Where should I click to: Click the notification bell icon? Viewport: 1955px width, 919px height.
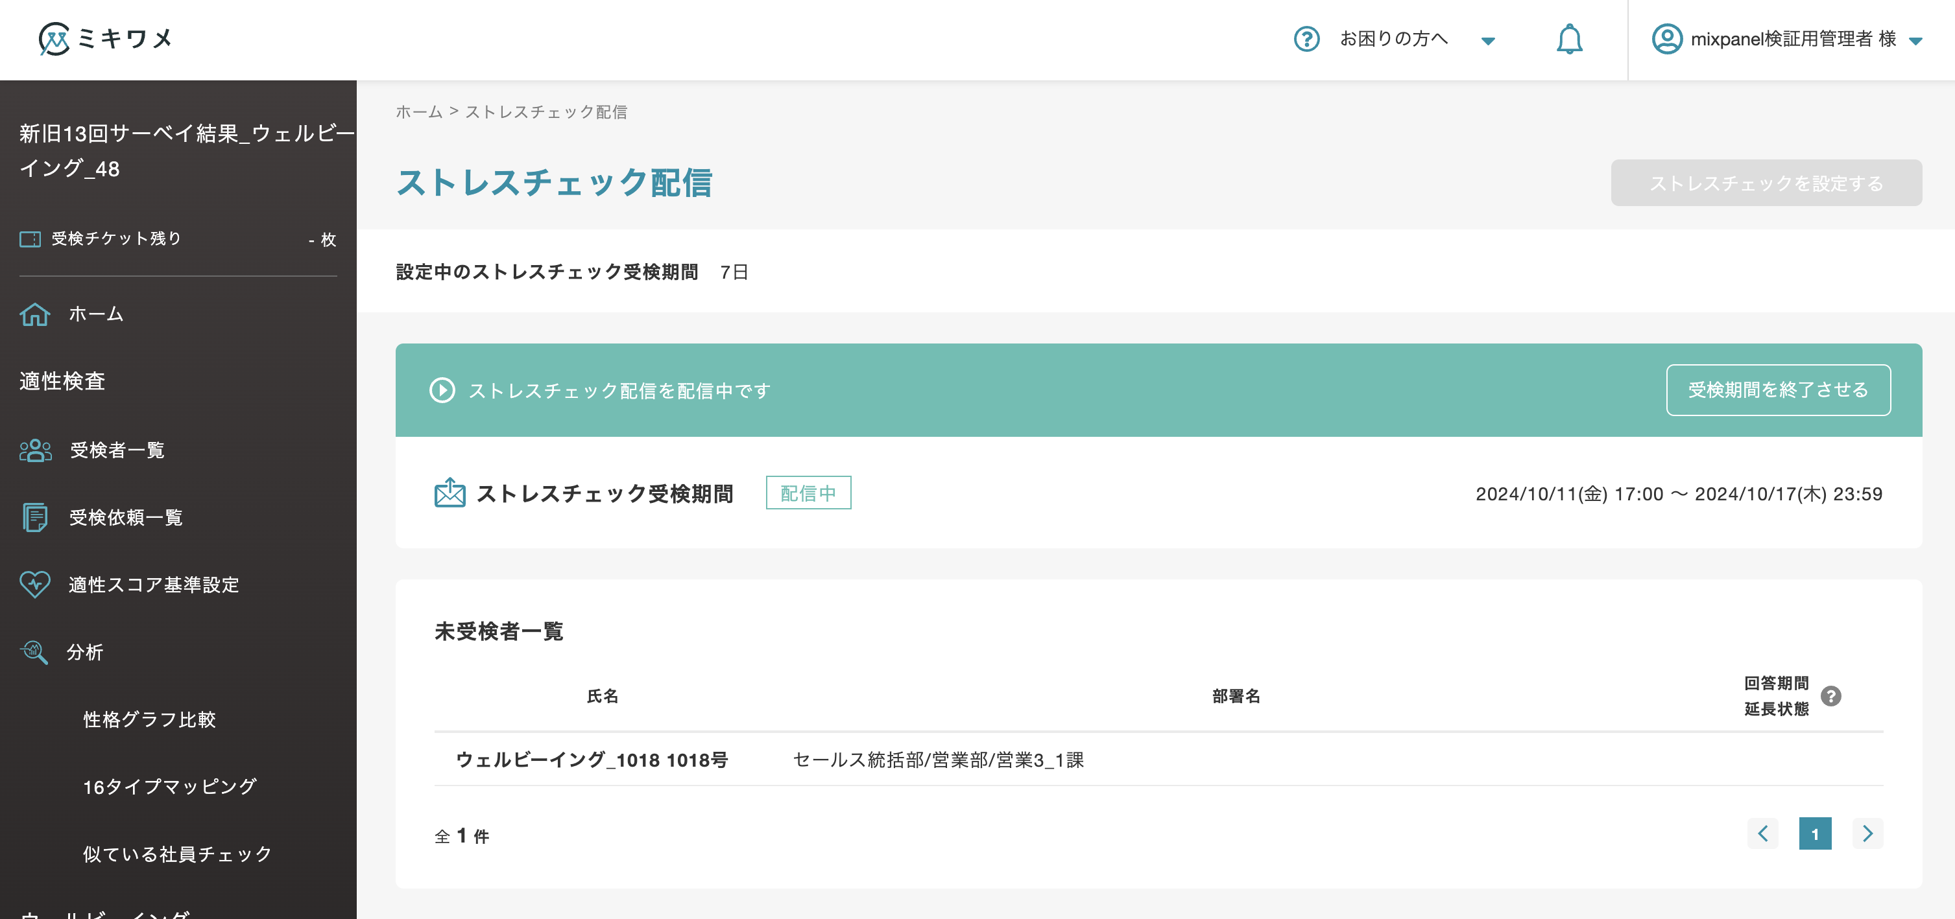pyautogui.click(x=1570, y=39)
